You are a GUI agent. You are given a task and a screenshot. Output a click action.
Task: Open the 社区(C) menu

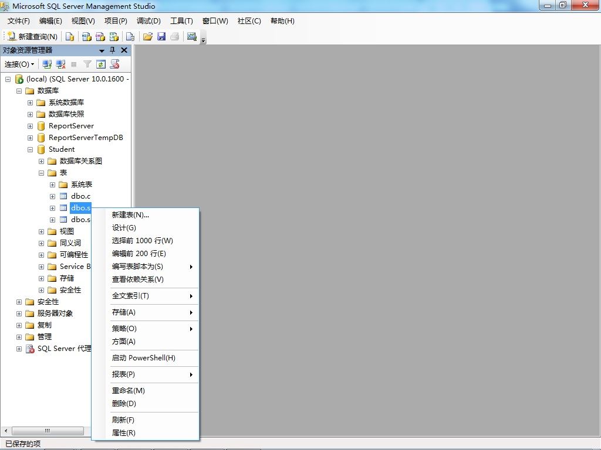249,21
